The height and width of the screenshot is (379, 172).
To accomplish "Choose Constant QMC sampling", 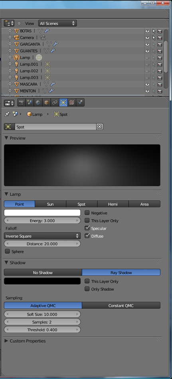I will click(x=121, y=306).
